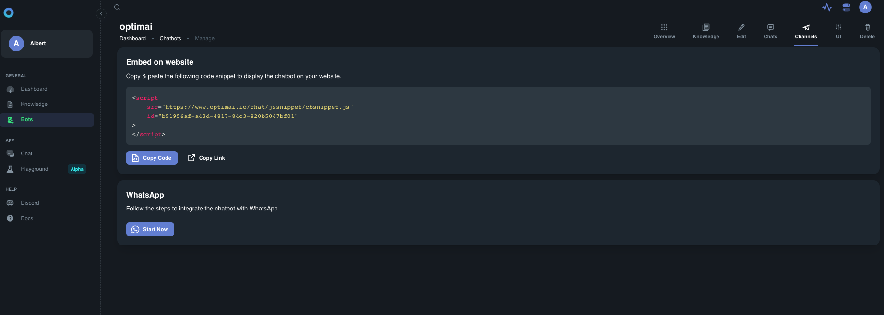Click the Chats message icon
This screenshot has height=315, width=884.
[771, 27]
